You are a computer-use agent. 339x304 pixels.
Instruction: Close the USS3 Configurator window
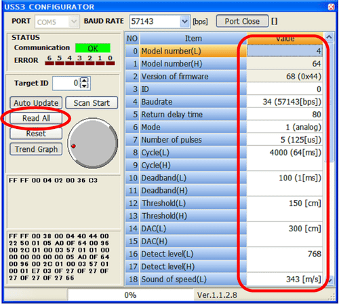(331, 7)
